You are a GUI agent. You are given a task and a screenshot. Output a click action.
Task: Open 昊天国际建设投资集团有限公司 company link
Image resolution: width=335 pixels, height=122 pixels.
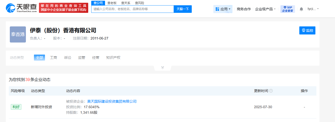[x=112, y=101]
